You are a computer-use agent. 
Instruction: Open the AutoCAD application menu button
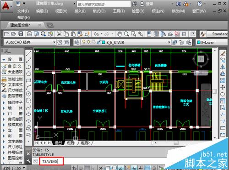pos(6,6)
